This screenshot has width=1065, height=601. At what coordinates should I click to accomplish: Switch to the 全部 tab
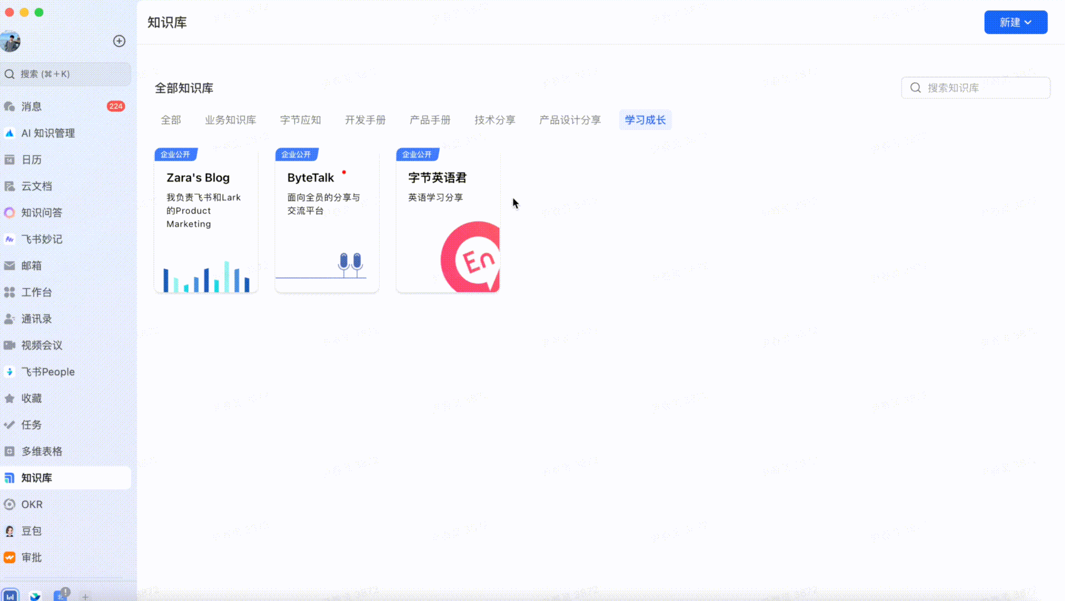pos(171,120)
